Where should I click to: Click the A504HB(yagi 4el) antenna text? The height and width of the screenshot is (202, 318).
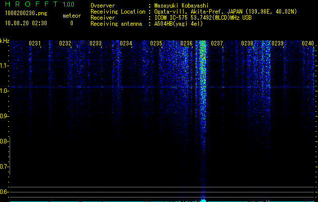[178, 24]
